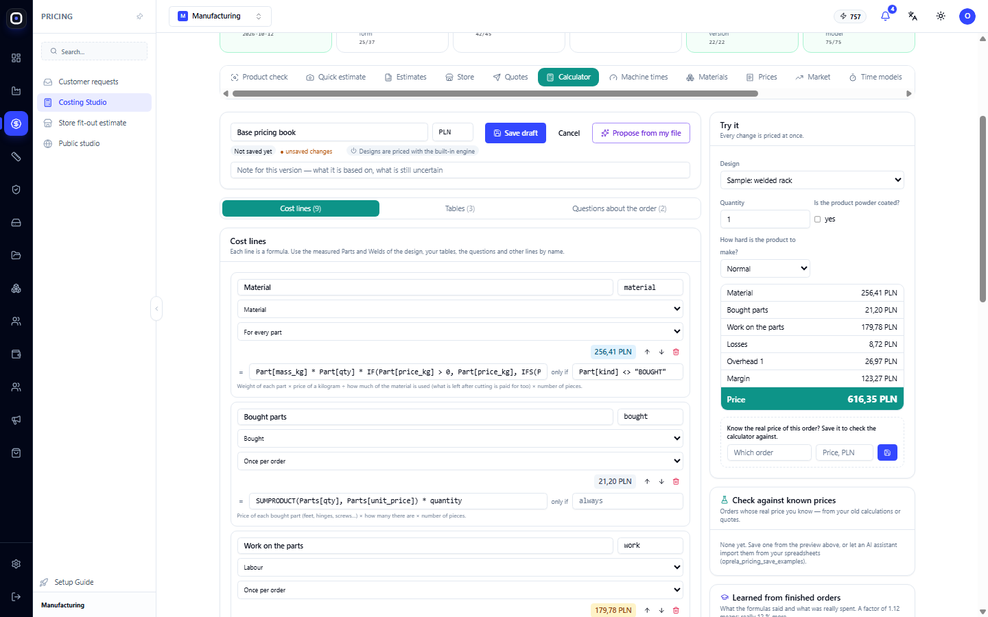Click the 'Which order' input field
The image size is (988, 617).
pyautogui.click(x=769, y=452)
